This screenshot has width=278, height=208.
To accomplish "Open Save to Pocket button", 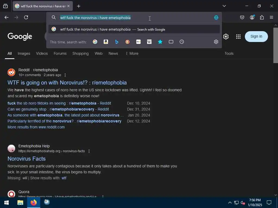I will pyautogui.click(x=242, y=17).
